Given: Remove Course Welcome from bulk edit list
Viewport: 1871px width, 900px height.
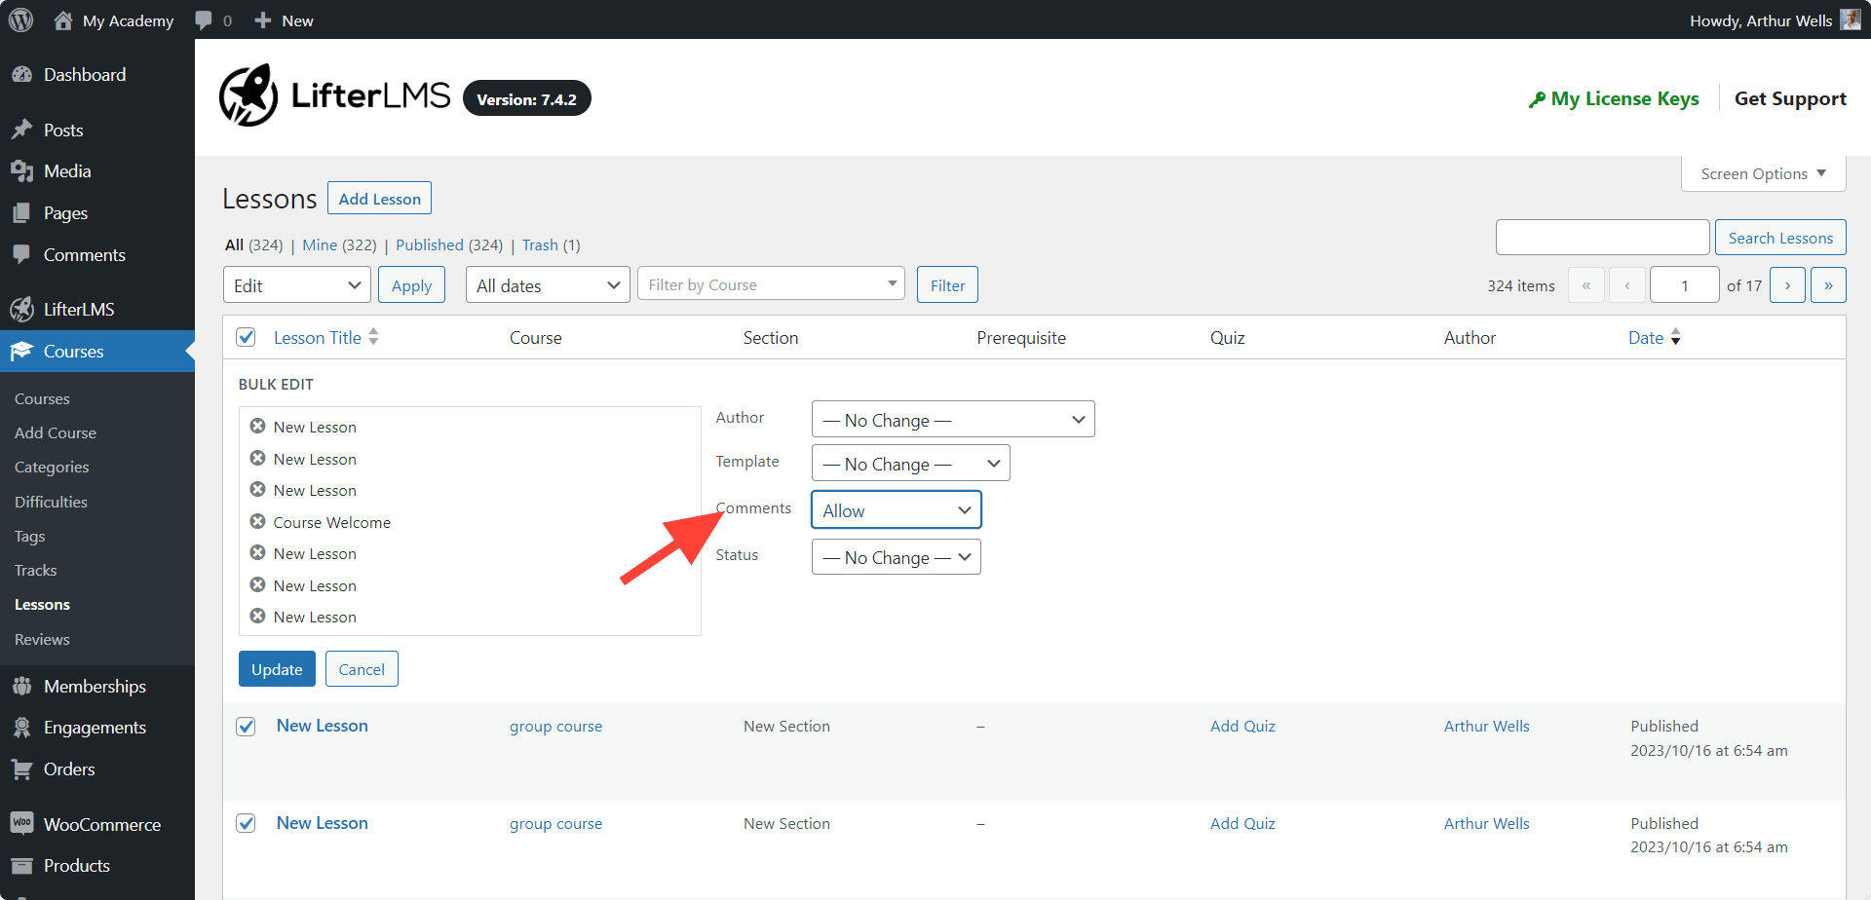Looking at the screenshot, I should coord(257,521).
